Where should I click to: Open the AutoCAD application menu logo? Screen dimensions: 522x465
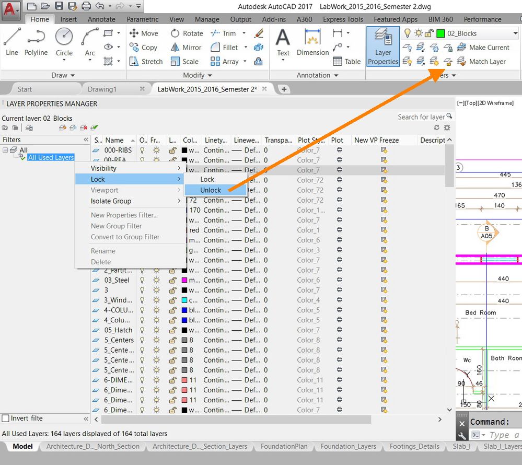coord(10,10)
